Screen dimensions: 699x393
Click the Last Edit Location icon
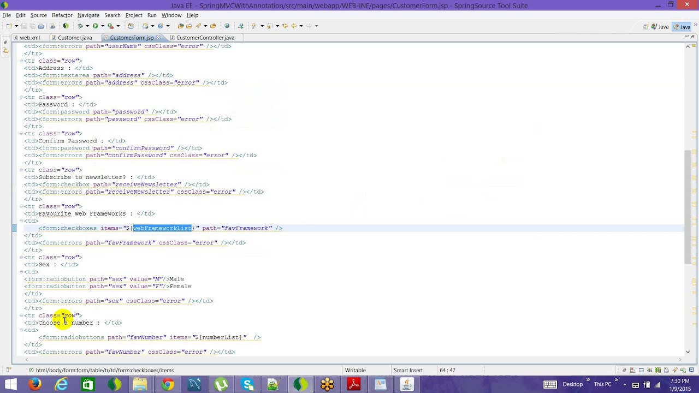tap(285, 26)
